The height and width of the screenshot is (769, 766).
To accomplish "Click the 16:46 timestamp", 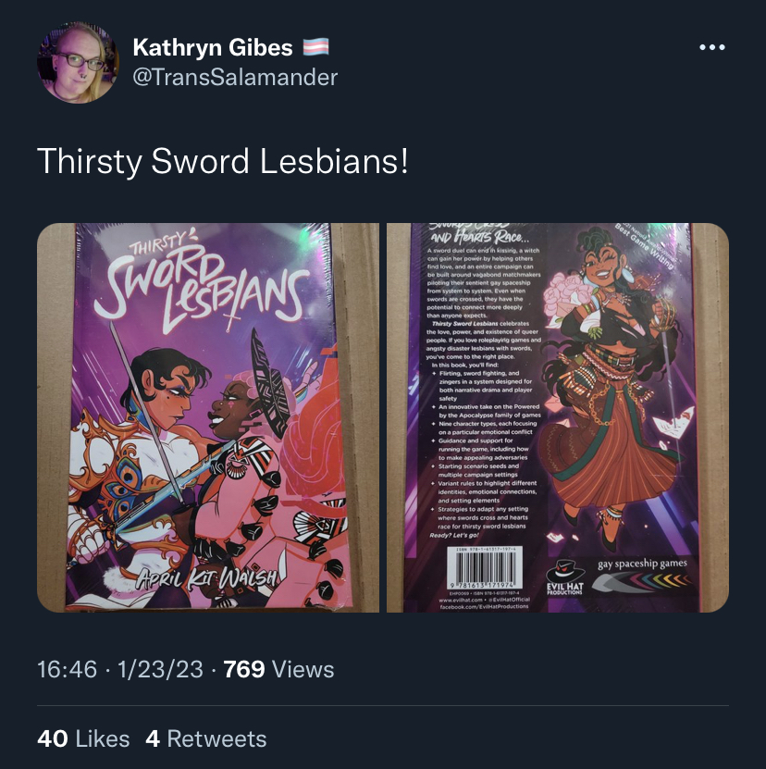I will [x=68, y=669].
